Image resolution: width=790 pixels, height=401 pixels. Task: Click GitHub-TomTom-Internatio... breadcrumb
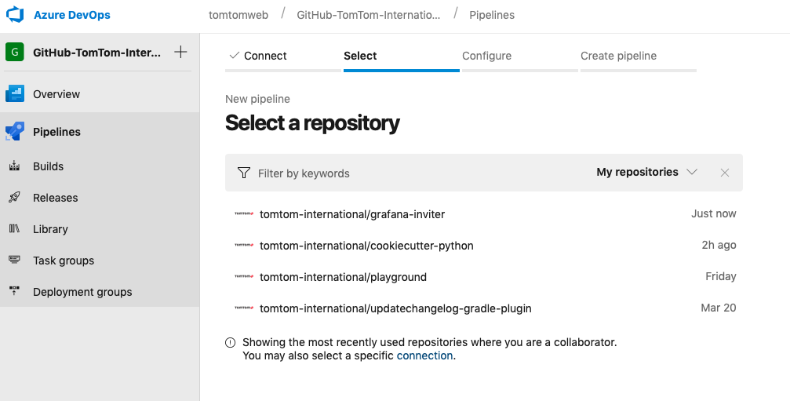tap(368, 15)
